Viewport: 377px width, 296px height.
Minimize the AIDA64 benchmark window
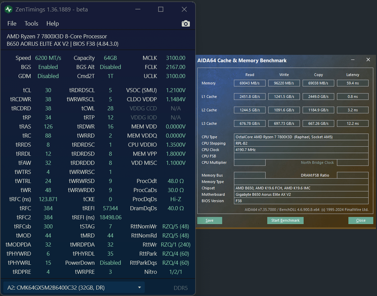point(353,60)
